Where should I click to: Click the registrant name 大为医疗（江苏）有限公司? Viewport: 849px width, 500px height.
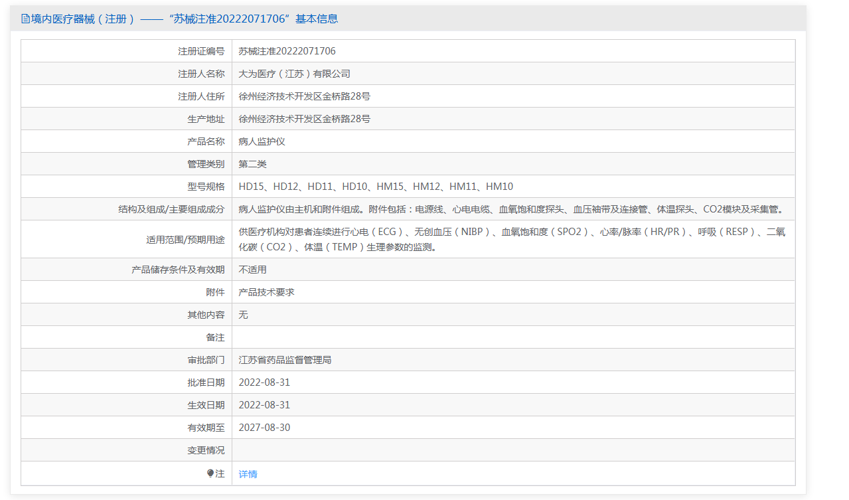click(x=295, y=74)
